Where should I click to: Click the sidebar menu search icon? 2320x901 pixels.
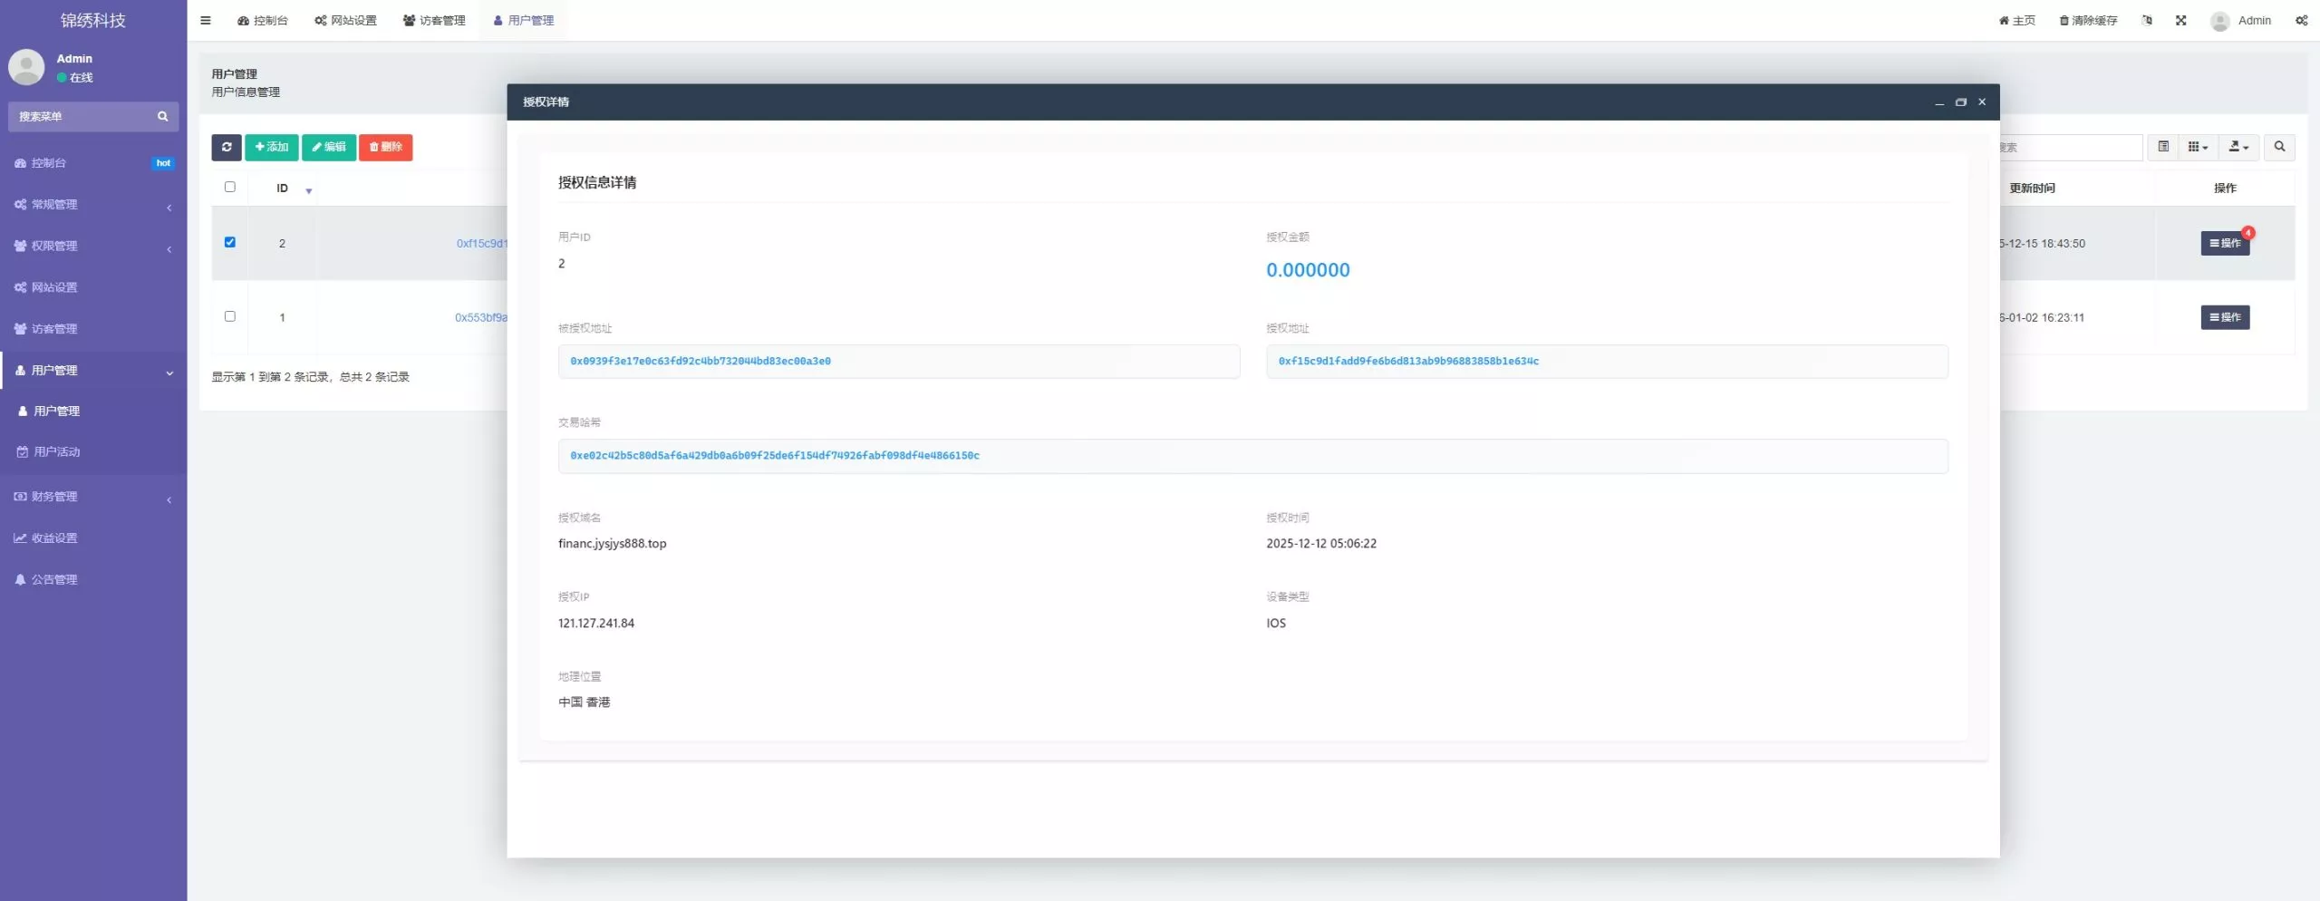pos(163,116)
